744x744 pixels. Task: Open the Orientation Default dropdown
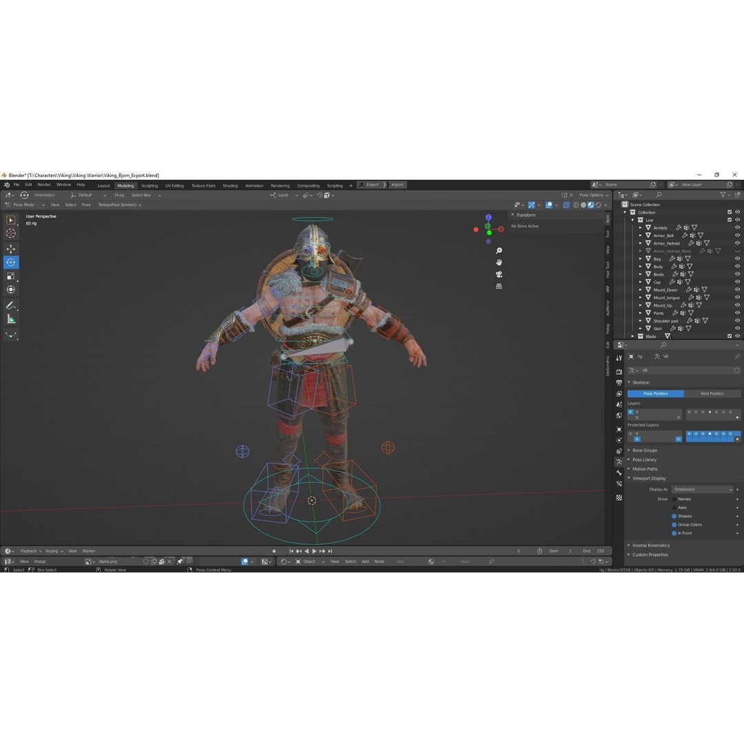point(87,195)
